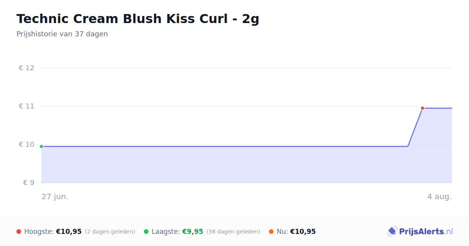Click the € 9 axis label
This screenshot has height=246, width=469.
pyautogui.click(x=29, y=183)
